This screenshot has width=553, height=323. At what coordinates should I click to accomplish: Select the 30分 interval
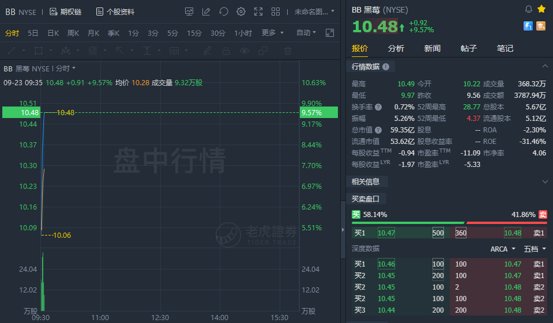pos(218,33)
